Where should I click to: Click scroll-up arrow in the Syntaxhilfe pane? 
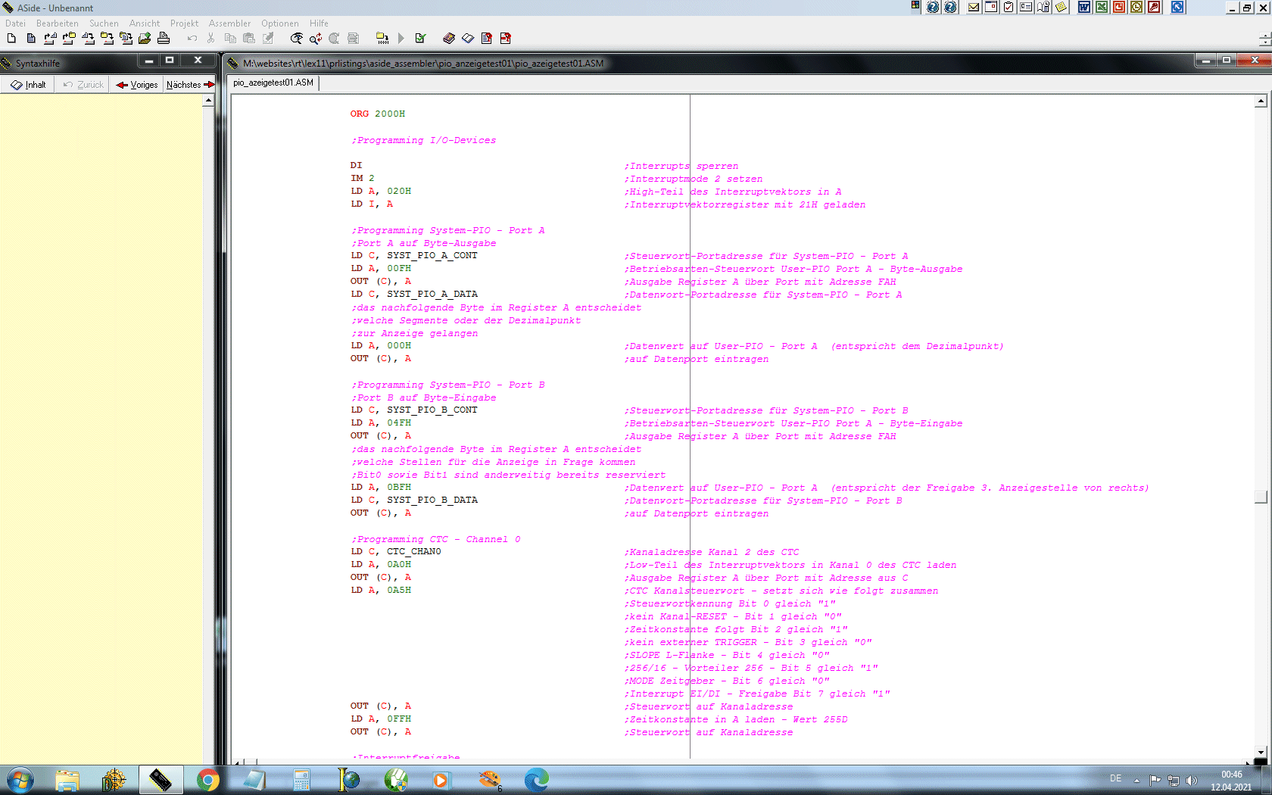pyautogui.click(x=208, y=101)
